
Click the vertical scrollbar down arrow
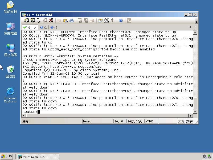(195, 111)
